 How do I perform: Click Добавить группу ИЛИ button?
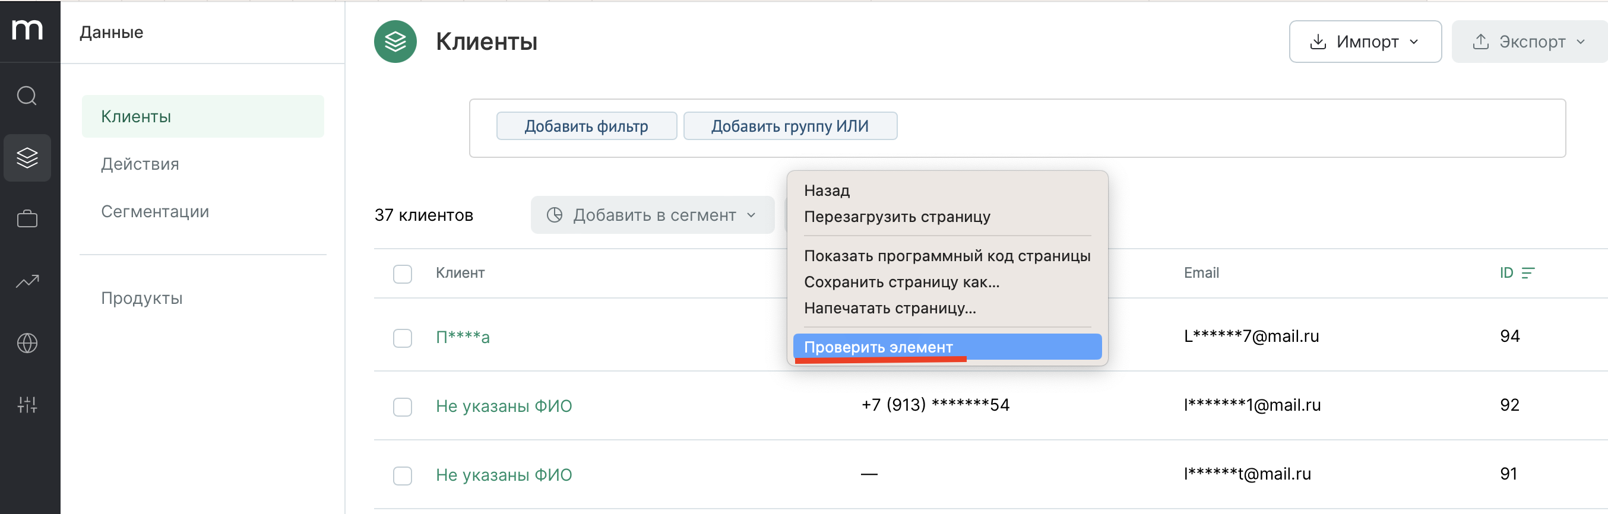(x=790, y=126)
